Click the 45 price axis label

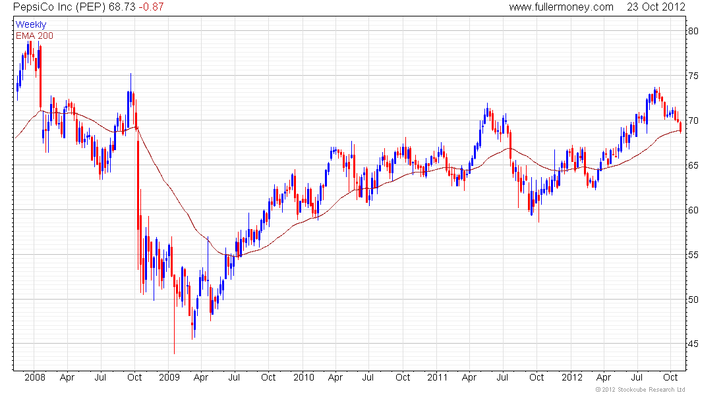[693, 344]
